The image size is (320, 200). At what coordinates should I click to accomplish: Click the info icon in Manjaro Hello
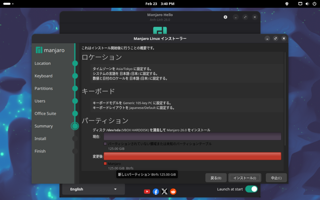pos(225,17)
